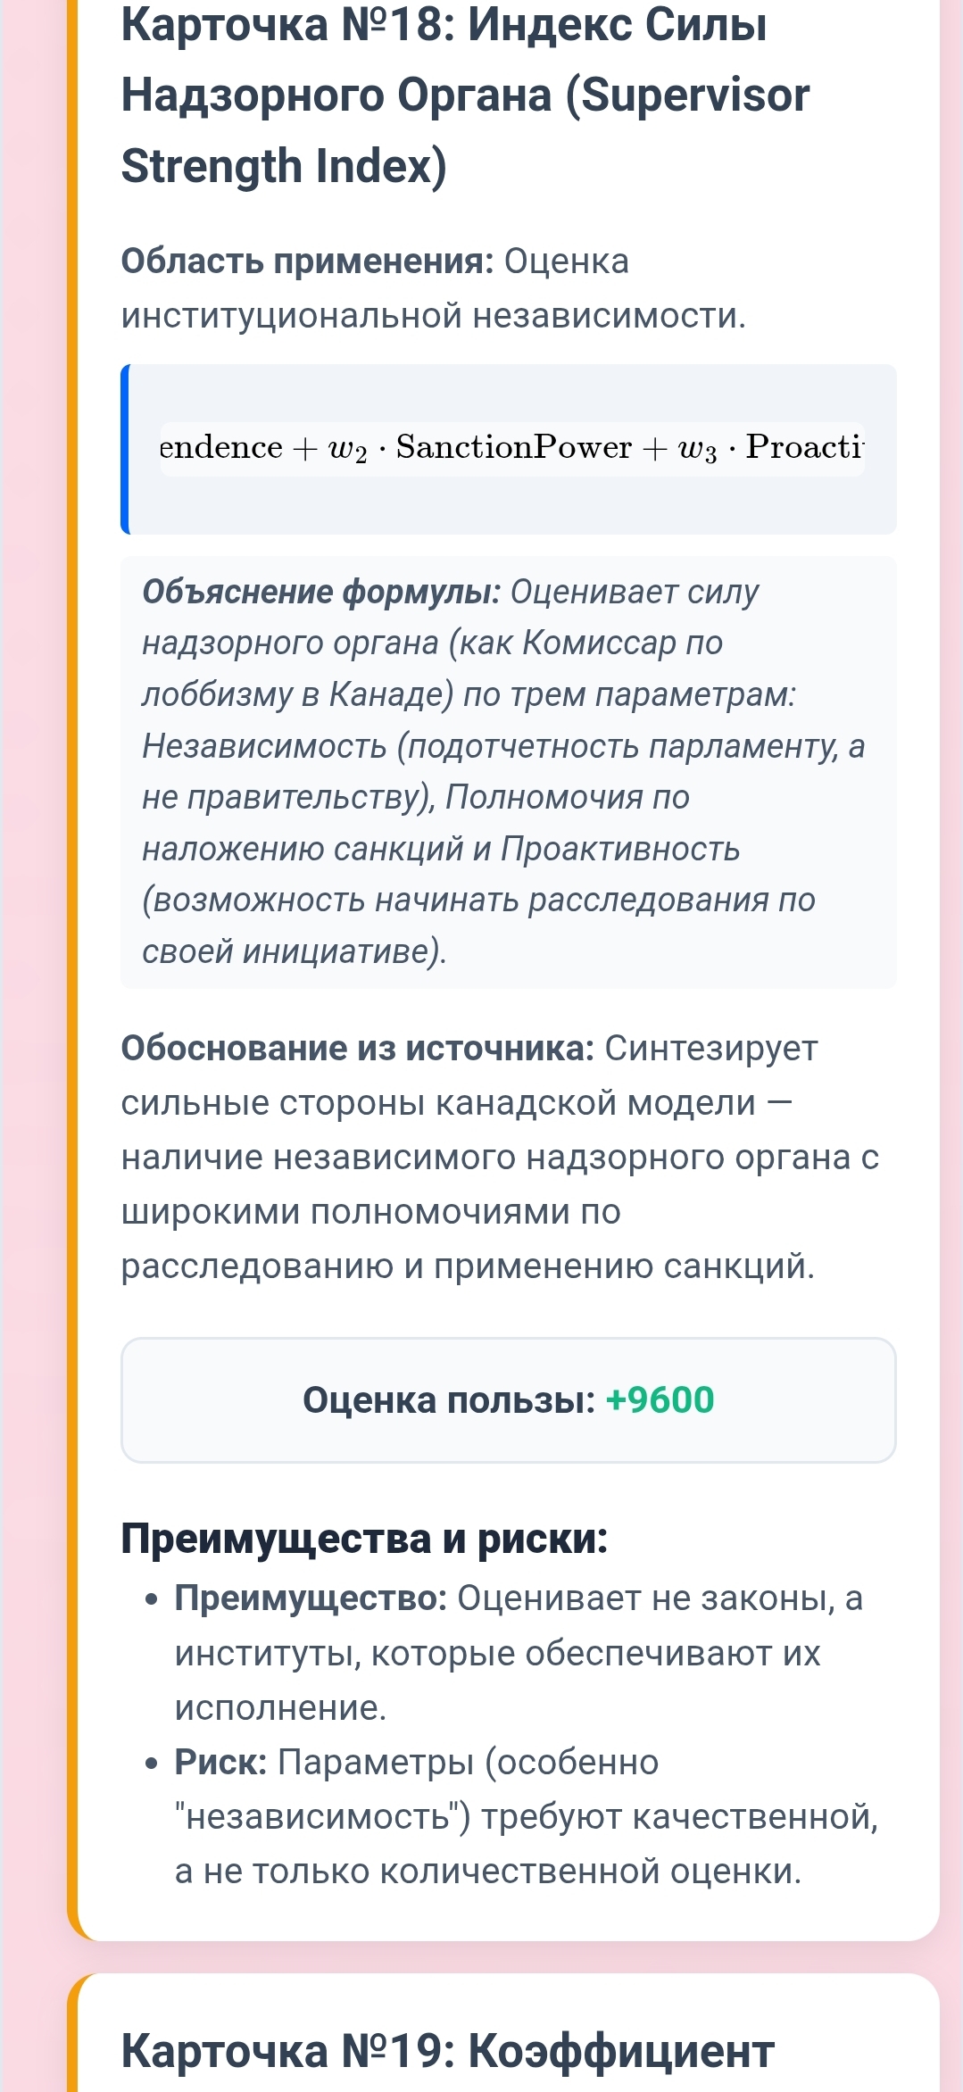Tap the 'Обоснование из источника:' label

pyautogui.click(x=357, y=1049)
